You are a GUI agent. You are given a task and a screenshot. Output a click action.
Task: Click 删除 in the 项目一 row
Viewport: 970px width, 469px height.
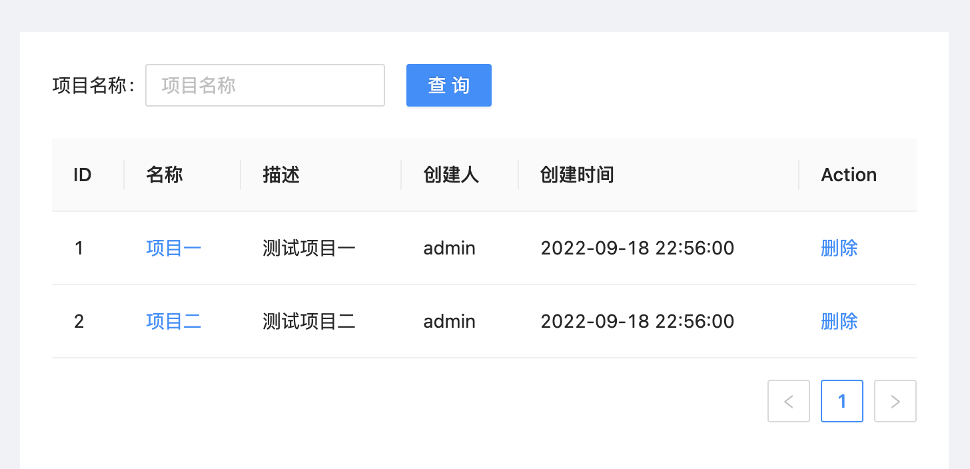coord(839,248)
